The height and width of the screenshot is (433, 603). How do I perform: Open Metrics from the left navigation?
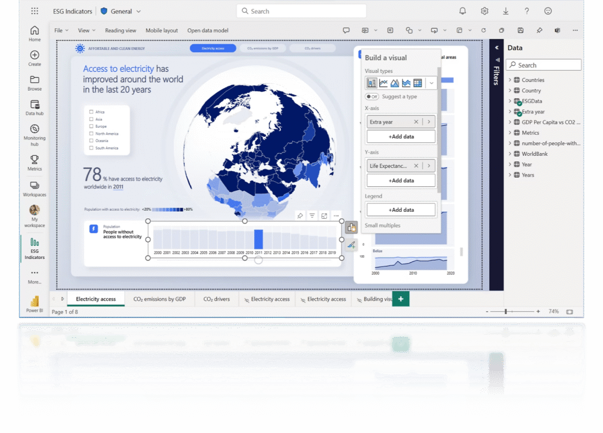click(35, 162)
